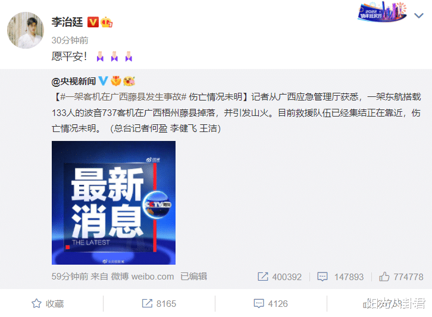The image size is (432, 317).
Task: Click the blue V badge beside 央视新闻
Action: tap(103, 81)
